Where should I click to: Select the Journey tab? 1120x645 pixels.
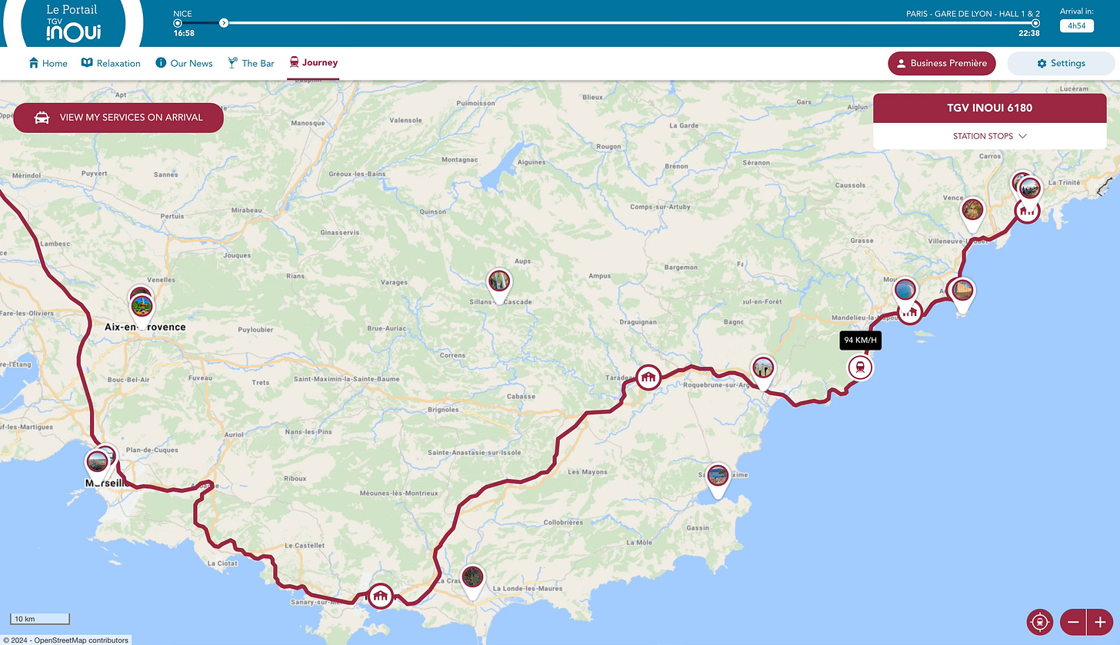(x=313, y=63)
